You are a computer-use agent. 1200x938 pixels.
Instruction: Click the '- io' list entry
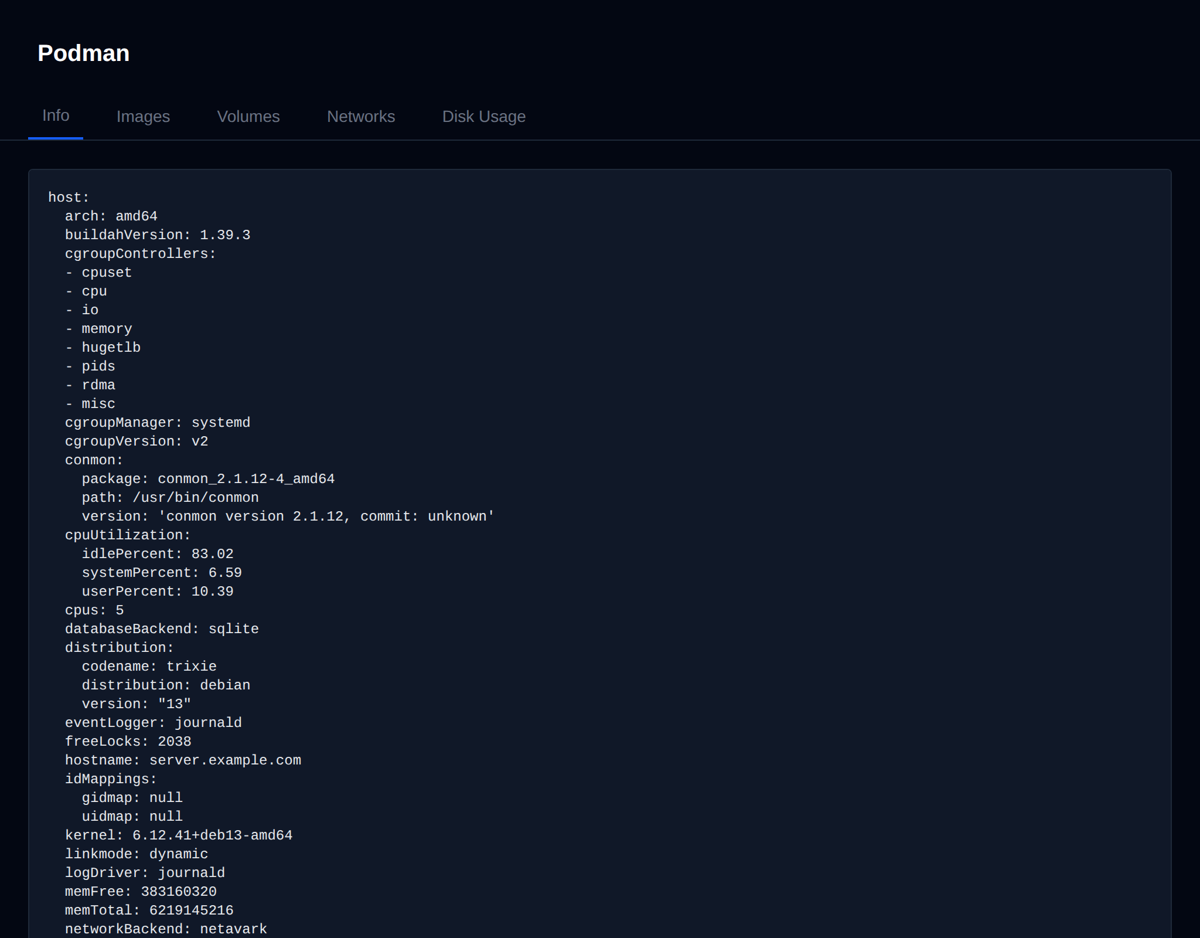click(82, 310)
